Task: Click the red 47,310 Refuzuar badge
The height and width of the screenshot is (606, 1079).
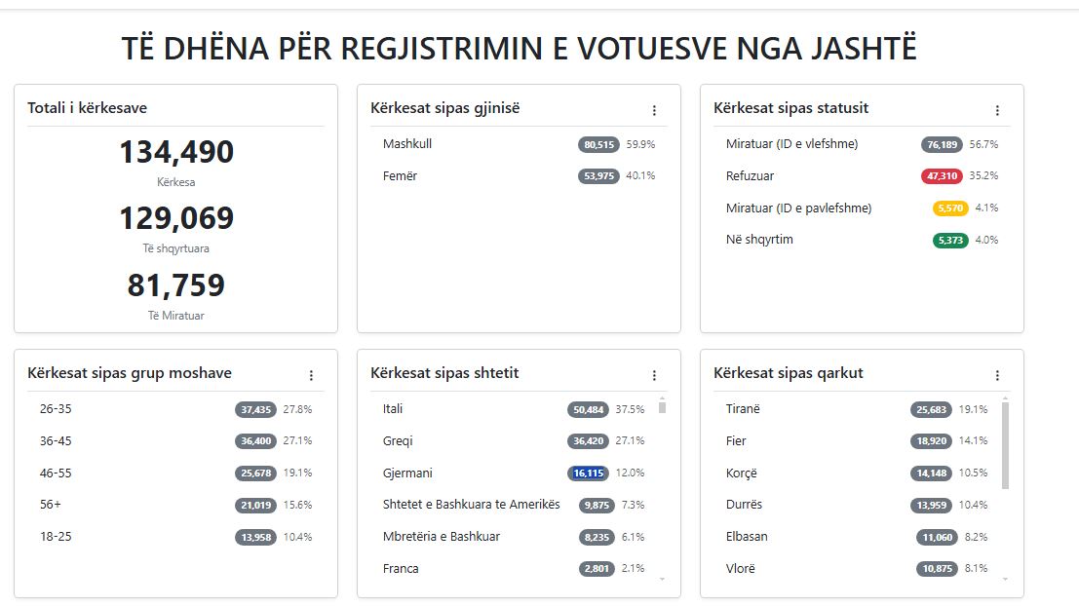Action: (x=942, y=176)
